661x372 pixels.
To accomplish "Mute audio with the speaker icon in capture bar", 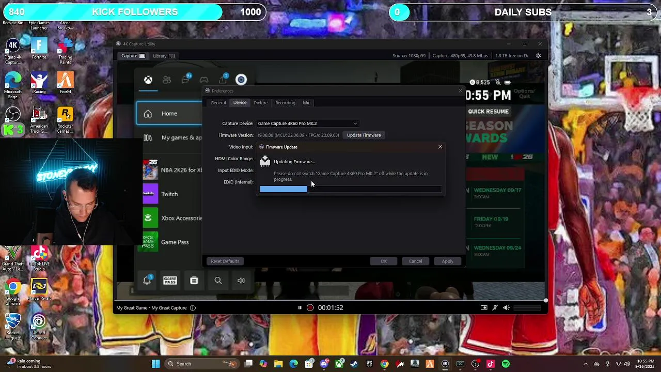I will click(x=506, y=308).
